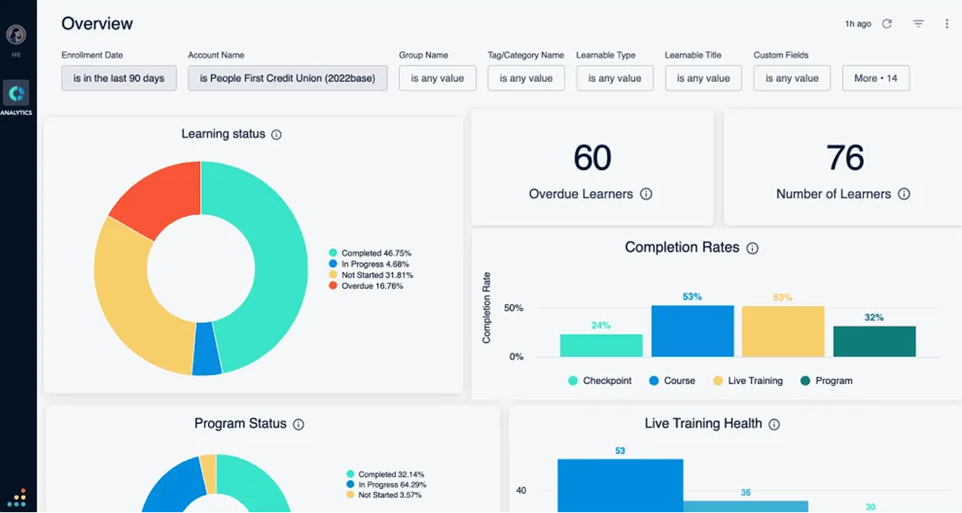Screen dimensions: 962x513
Task: Click the colored dots logo in sidebar
Action: point(16,498)
